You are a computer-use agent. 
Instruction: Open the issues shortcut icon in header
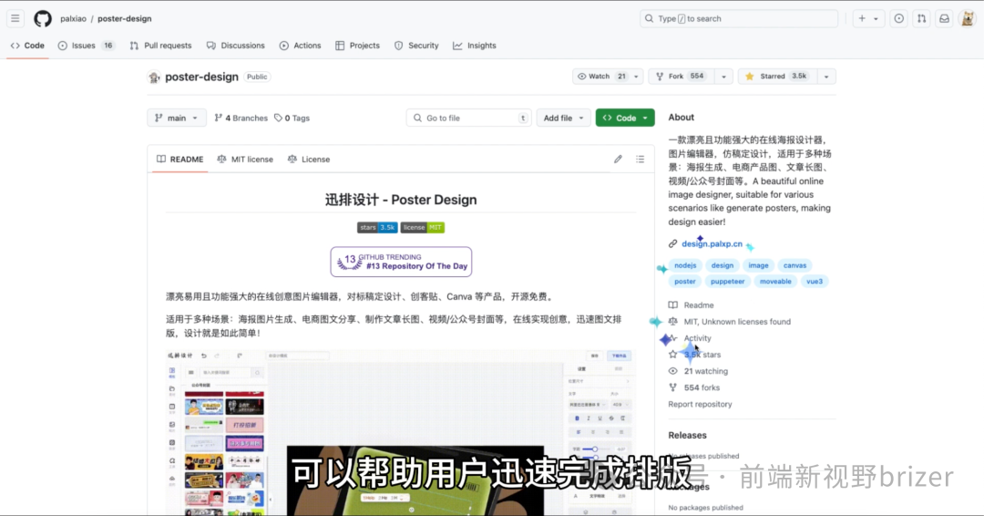pos(899,19)
